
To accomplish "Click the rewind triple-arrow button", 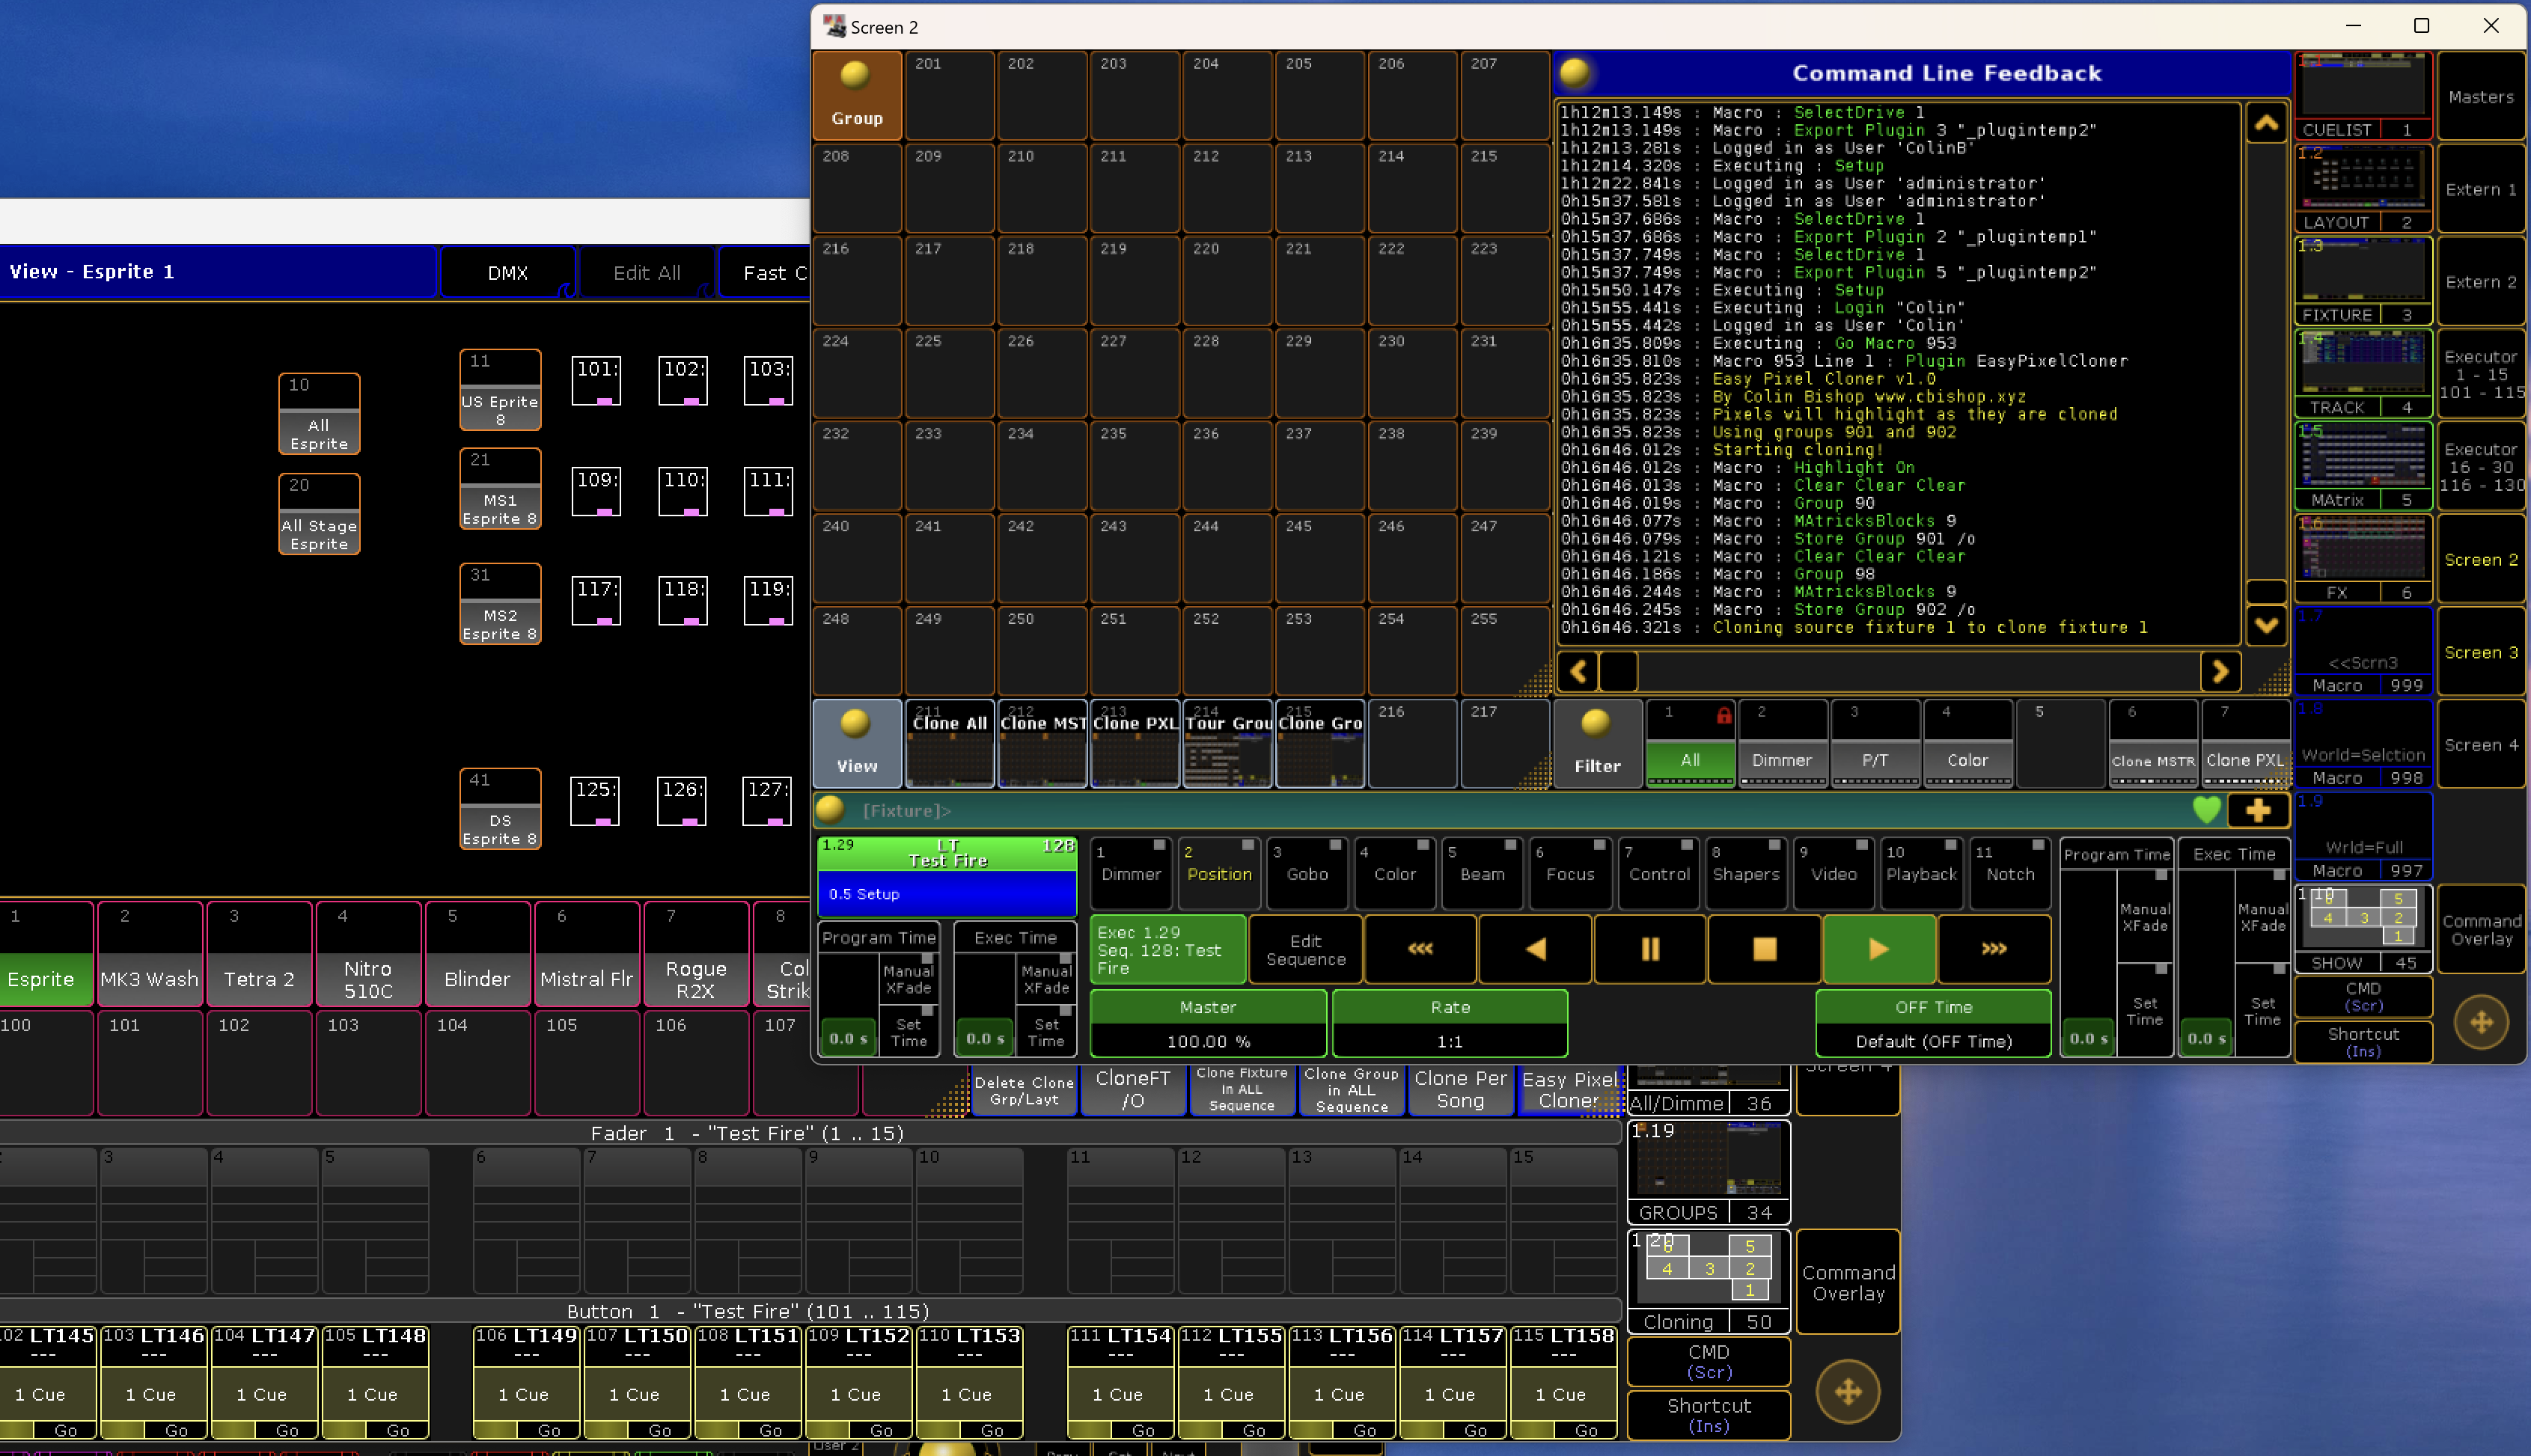I will pyautogui.click(x=1420, y=949).
